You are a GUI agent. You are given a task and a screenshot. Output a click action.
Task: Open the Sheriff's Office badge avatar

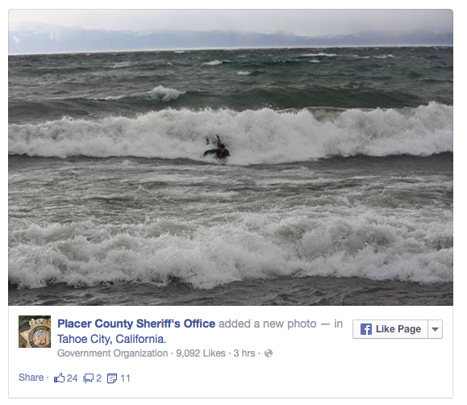[x=35, y=332]
